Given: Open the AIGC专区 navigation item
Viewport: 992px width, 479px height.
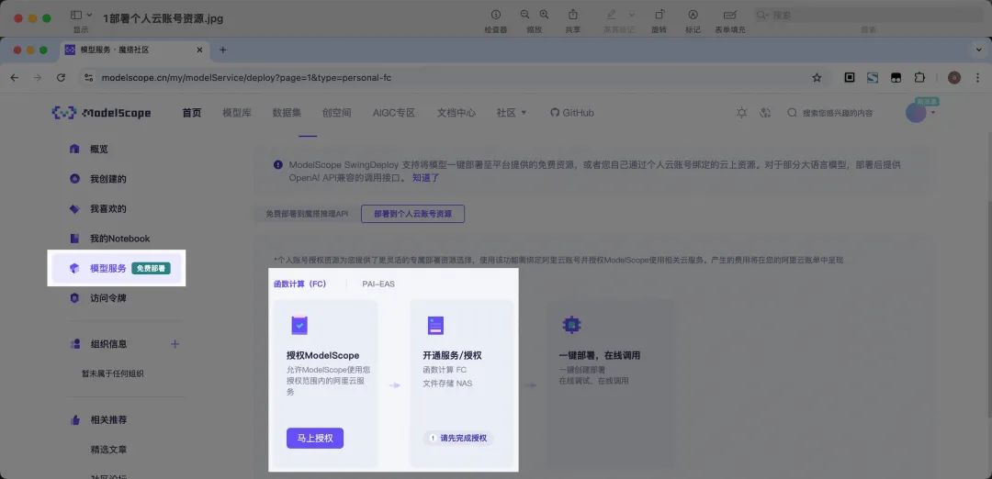Looking at the screenshot, I should click(393, 113).
